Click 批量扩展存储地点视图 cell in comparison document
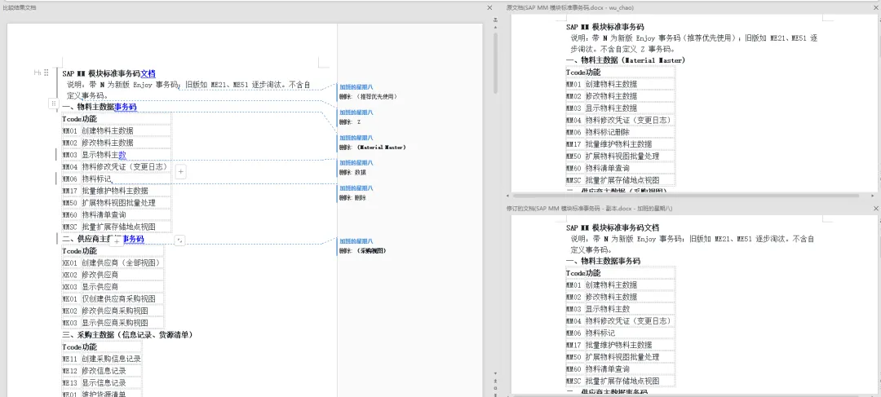881x397 pixels. coord(126,227)
